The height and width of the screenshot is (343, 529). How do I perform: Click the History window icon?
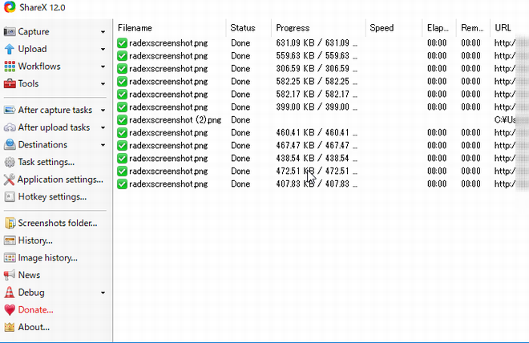10,240
